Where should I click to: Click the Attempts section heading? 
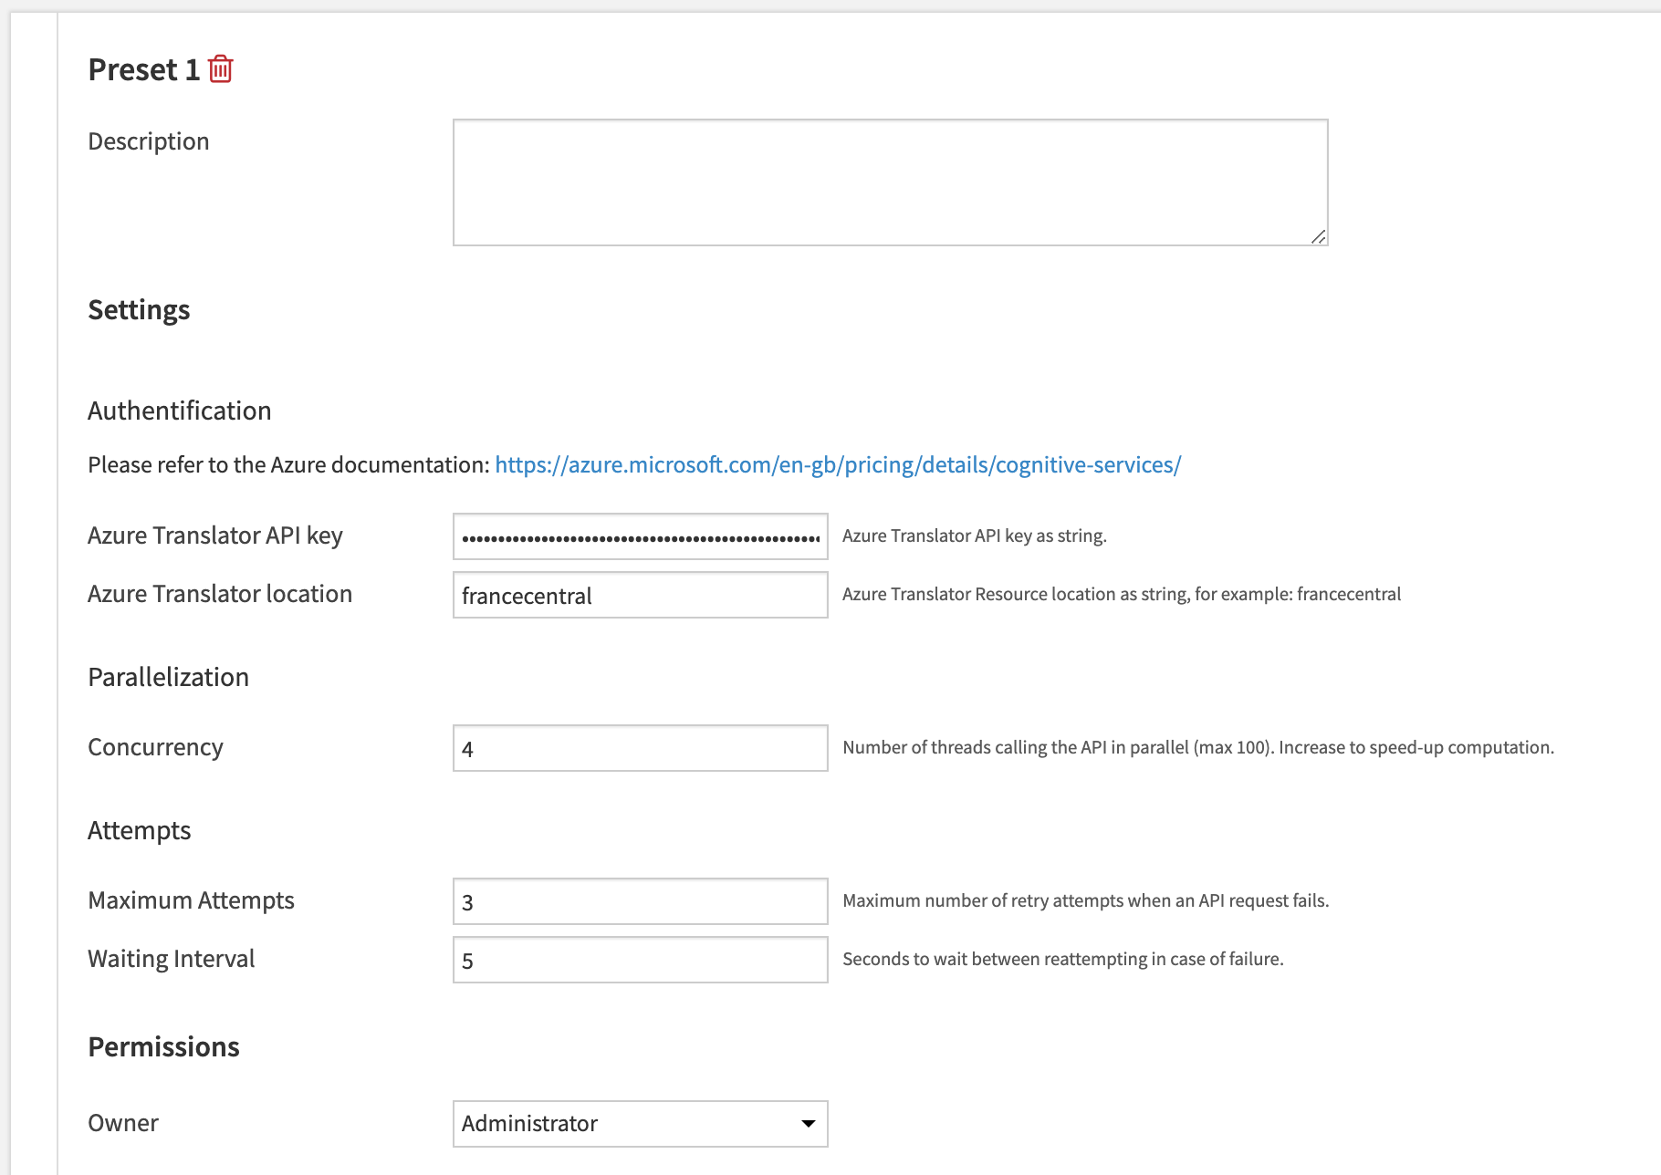coord(139,830)
